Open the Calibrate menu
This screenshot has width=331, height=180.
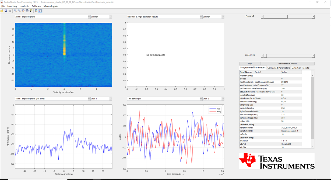tap(36, 6)
